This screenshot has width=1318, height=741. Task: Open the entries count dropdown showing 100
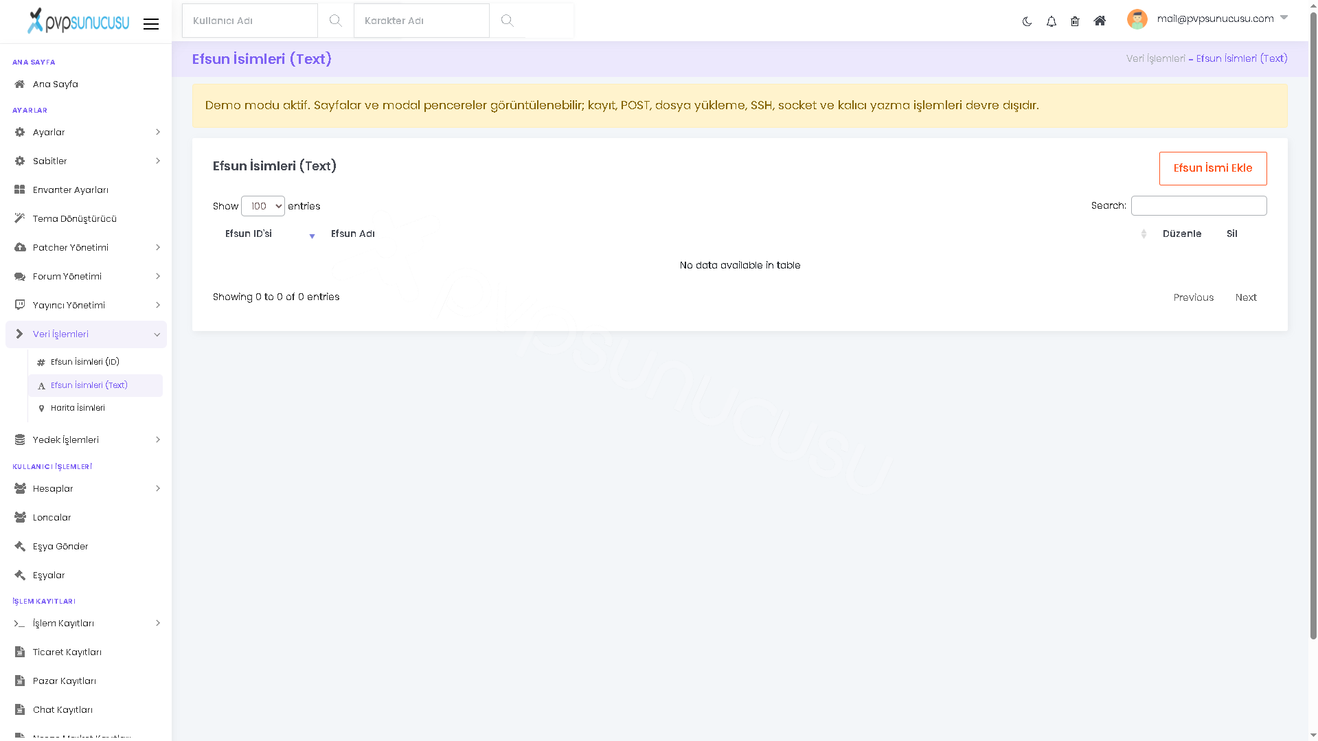coord(263,206)
